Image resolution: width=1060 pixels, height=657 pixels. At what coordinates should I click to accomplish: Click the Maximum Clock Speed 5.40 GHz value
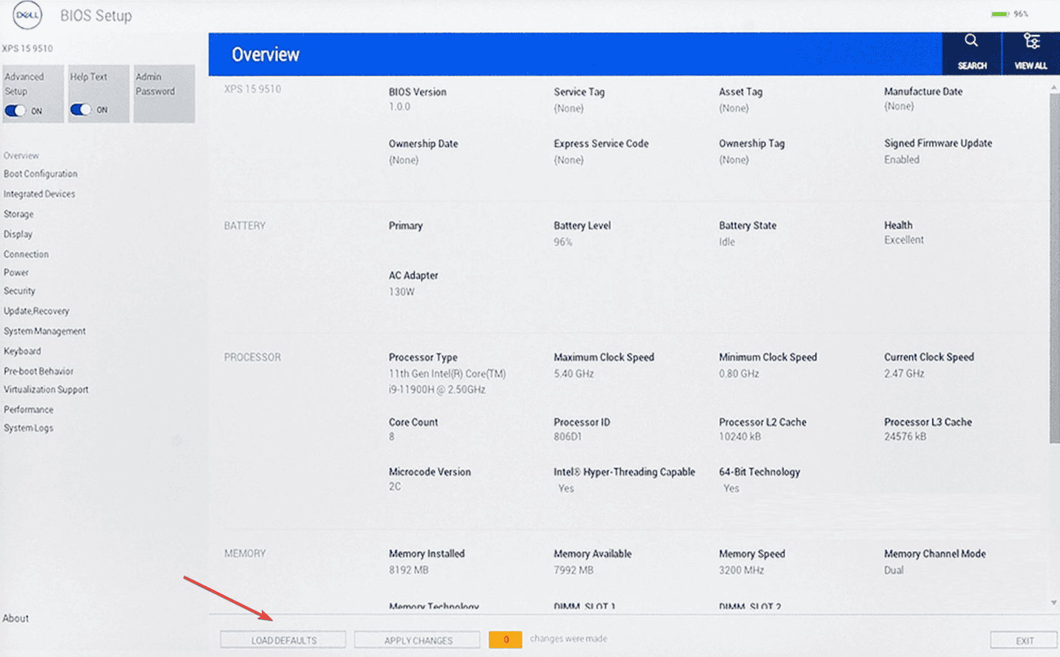[574, 373]
